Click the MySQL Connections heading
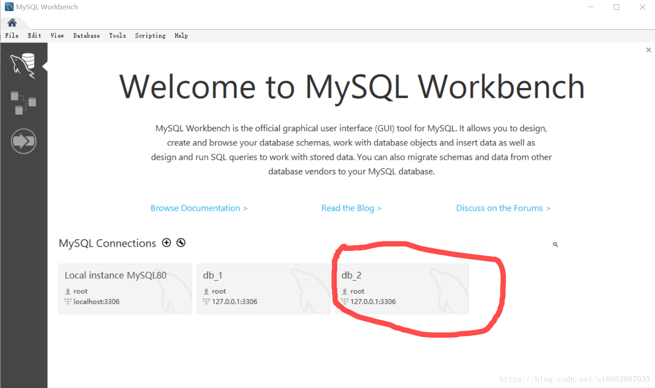The image size is (655, 388). point(108,243)
